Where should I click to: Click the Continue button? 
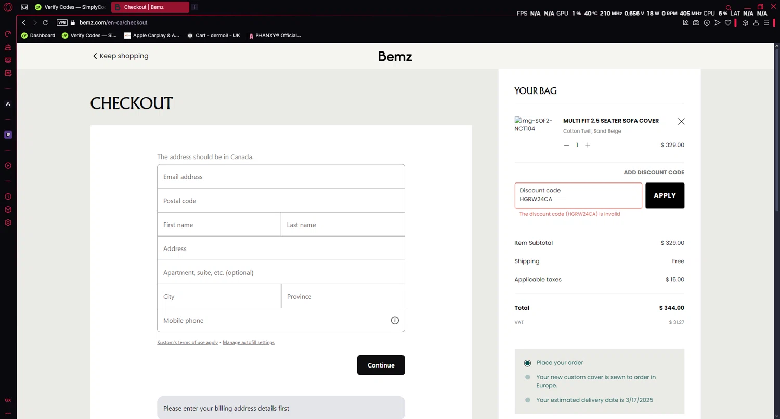[381, 365]
